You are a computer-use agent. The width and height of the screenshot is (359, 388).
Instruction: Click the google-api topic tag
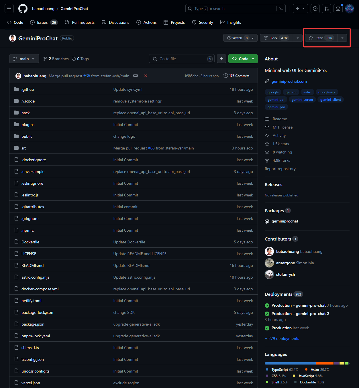(x=327, y=92)
